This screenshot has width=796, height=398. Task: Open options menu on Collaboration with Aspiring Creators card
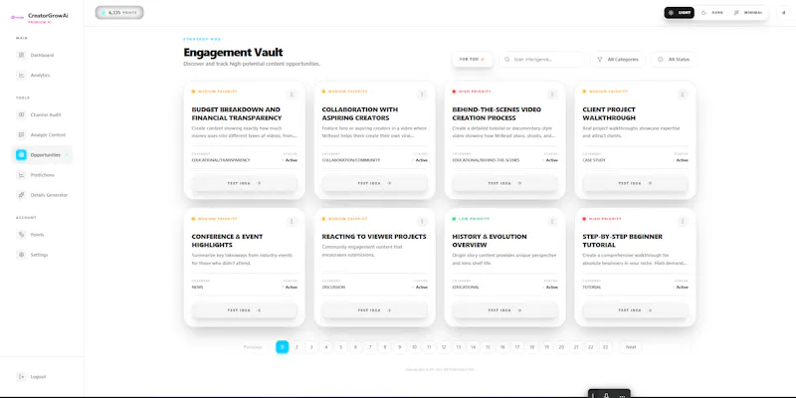click(x=421, y=95)
